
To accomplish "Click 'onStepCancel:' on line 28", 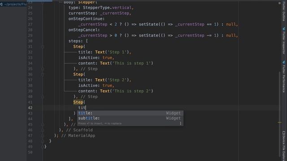I will pos(84,30).
